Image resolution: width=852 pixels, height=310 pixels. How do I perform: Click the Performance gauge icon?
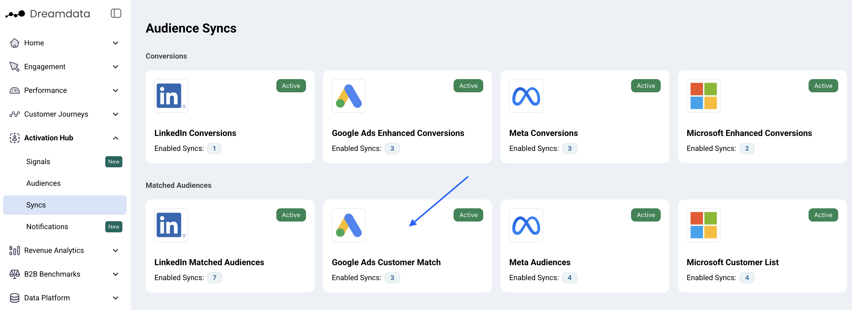[15, 91]
